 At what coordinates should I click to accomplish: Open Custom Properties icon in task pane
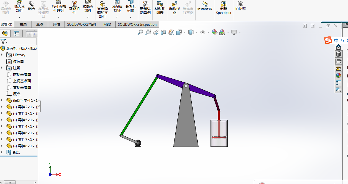(338, 83)
